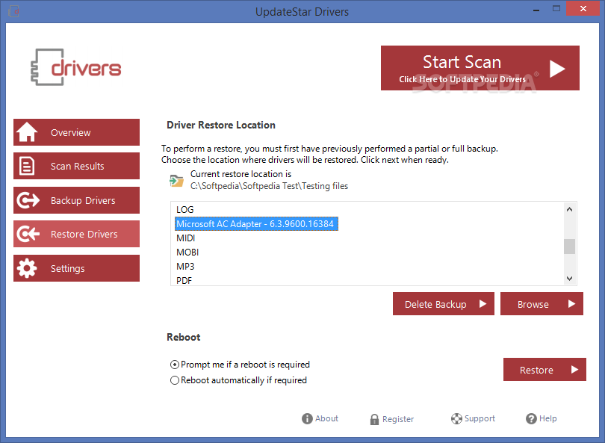Image resolution: width=605 pixels, height=443 pixels.
Task: Click the arrow on the Browse button
Action: [571, 304]
